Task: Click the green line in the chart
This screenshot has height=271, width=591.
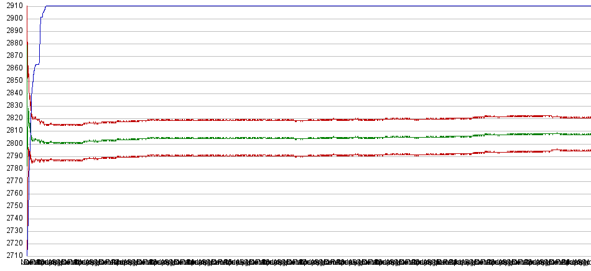Action: click(311, 138)
